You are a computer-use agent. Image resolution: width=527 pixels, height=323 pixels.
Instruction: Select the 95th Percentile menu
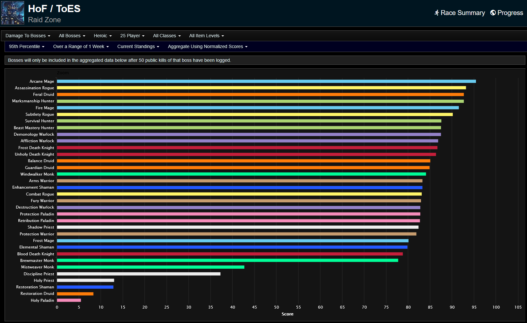click(x=26, y=46)
